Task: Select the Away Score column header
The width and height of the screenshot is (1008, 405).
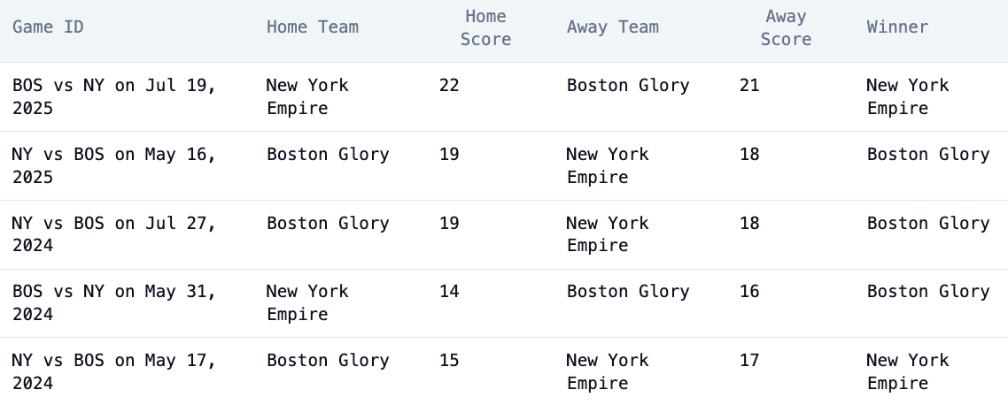Action: point(786,27)
